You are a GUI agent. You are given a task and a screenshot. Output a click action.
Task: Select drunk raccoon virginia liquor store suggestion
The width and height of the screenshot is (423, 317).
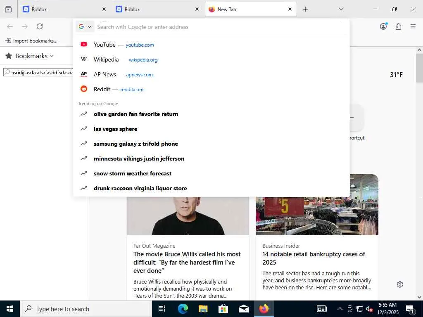(x=211, y=188)
